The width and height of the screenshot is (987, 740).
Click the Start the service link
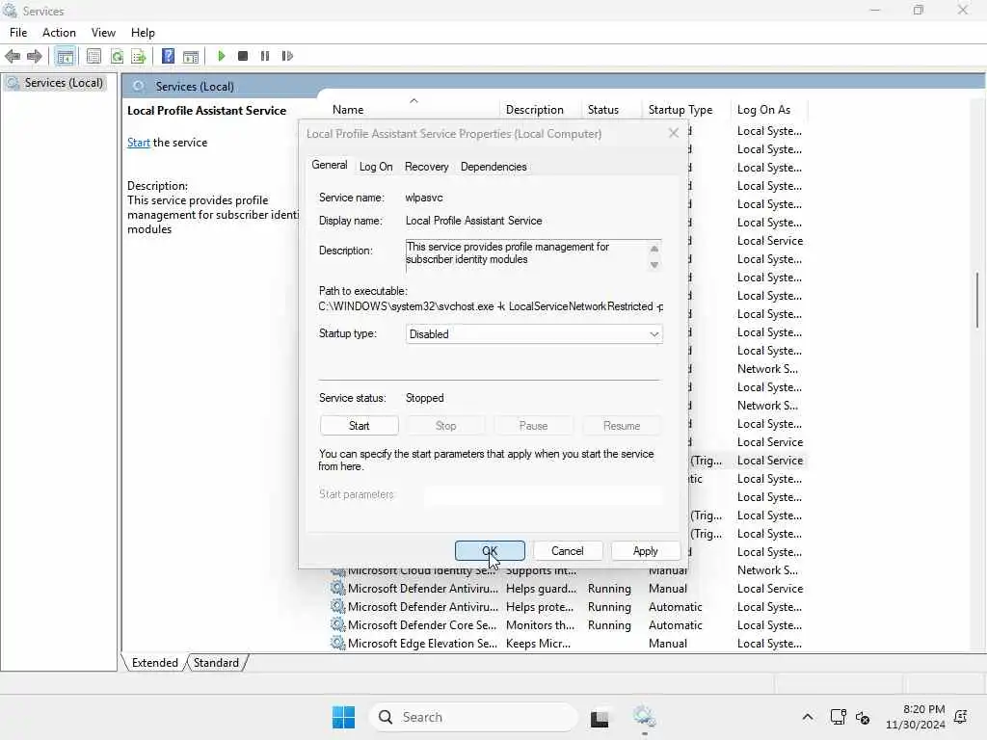pos(139,143)
